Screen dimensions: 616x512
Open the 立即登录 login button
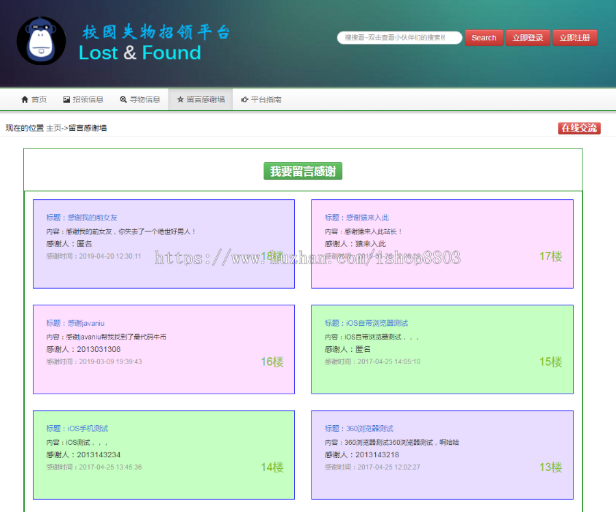click(x=528, y=38)
